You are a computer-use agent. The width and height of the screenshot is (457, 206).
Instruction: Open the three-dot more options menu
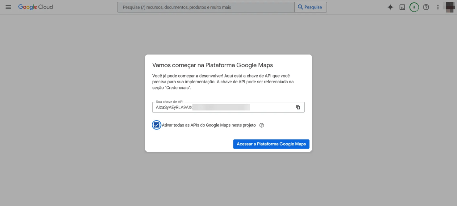point(438,7)
